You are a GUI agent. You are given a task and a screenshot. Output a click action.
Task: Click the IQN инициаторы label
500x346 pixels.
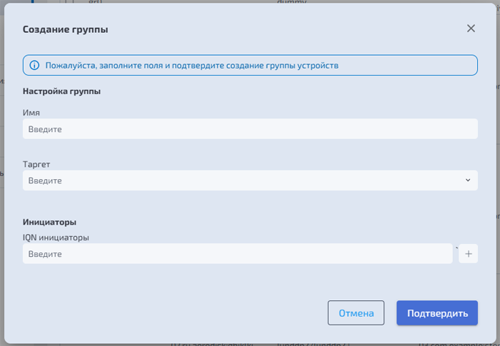[x=56, y=238]
